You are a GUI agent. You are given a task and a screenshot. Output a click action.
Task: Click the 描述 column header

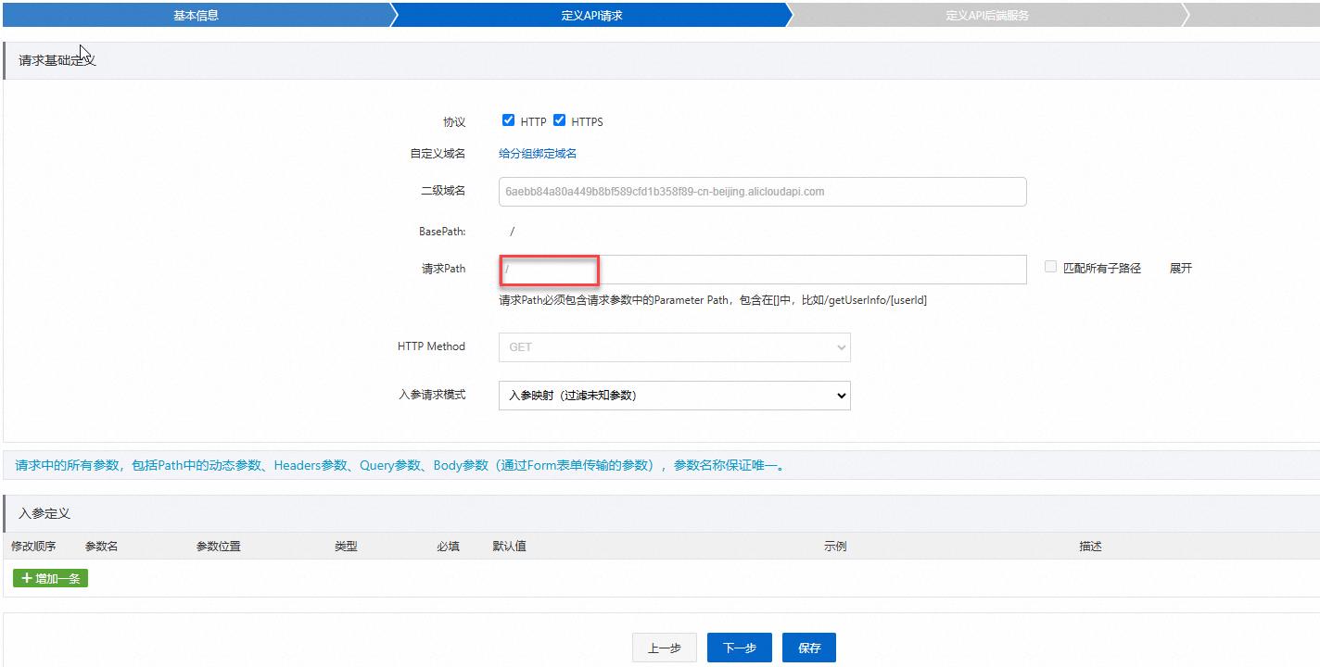[x=1090, y=547]
